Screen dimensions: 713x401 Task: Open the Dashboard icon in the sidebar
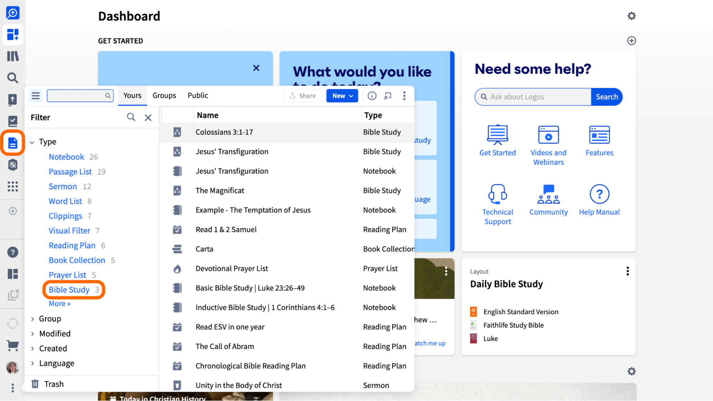click(x=13, y=35)
